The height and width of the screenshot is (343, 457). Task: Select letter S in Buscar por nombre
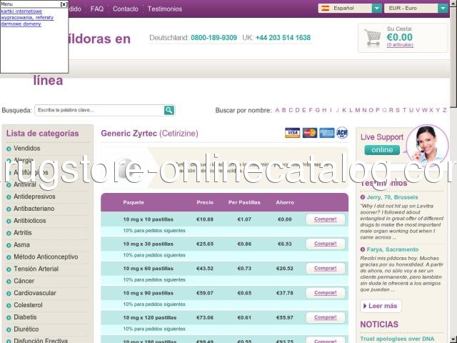(398, 110)
